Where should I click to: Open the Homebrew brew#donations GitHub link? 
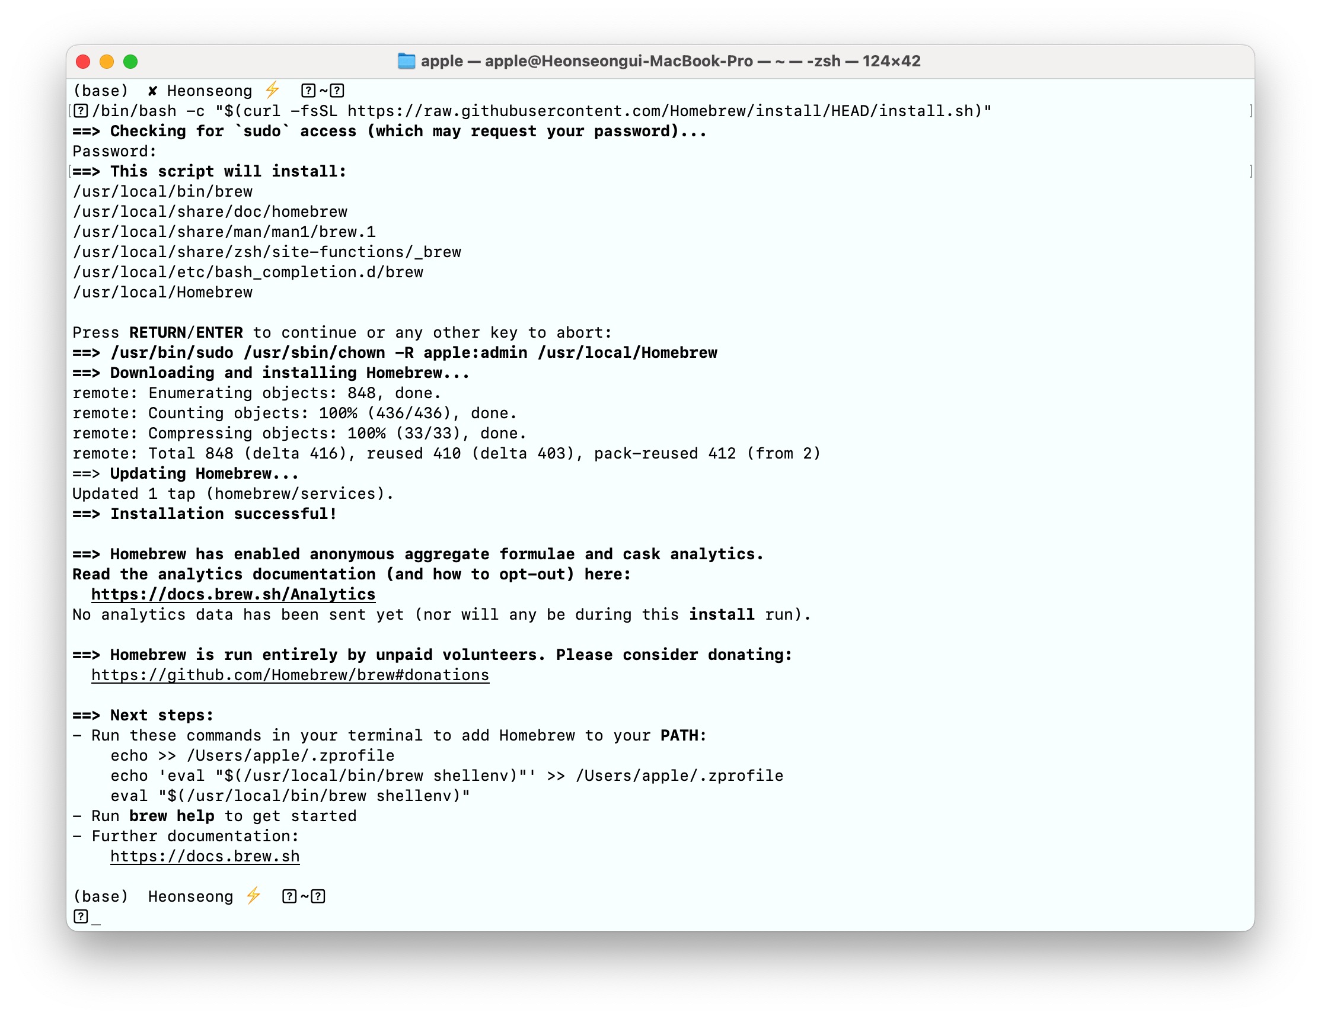pos(290,675)
